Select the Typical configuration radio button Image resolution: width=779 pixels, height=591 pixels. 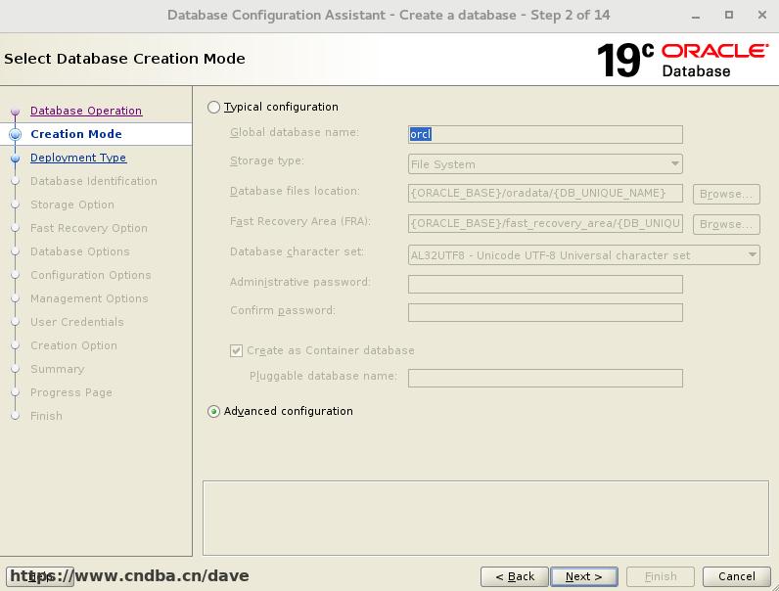[213, 108]
